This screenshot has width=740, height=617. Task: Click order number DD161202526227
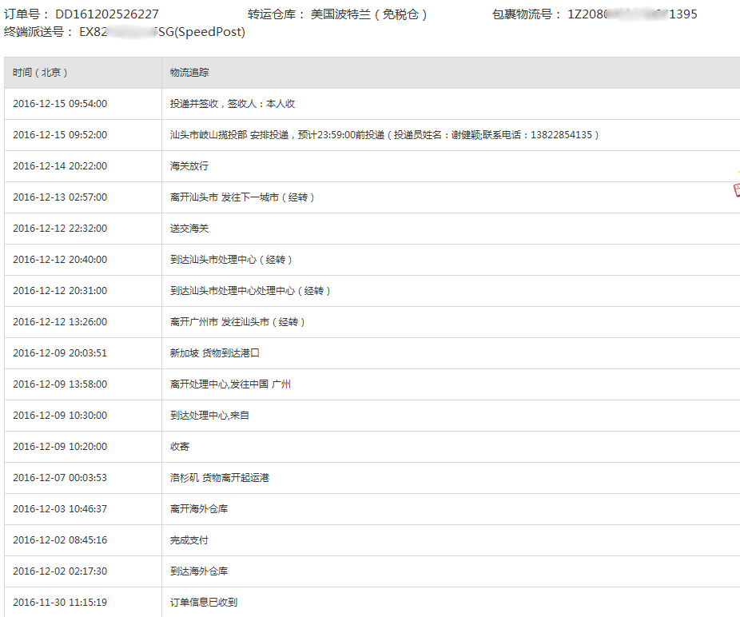[107, 14]
